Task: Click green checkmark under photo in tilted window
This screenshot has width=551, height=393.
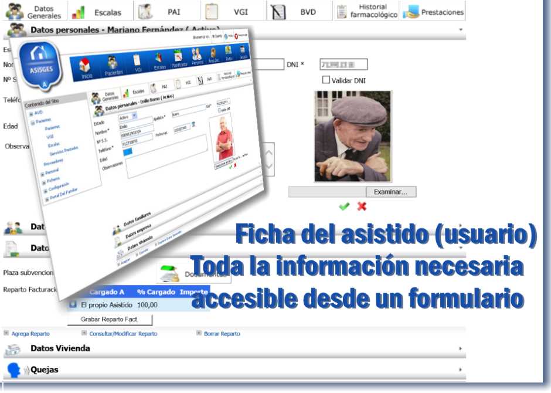Action: 230,167
